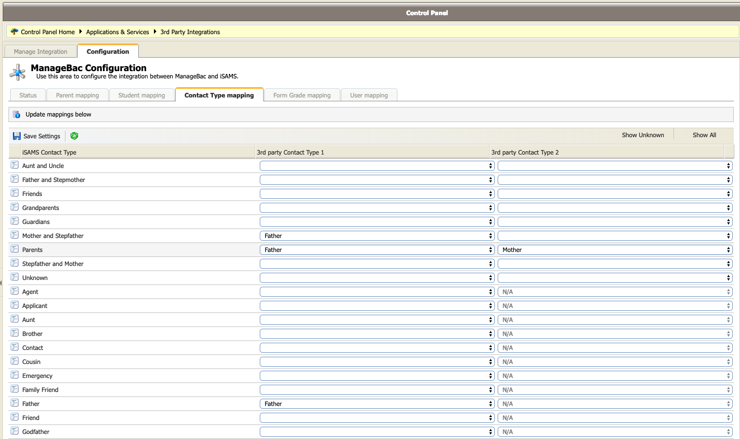Click the row icon beside Grandparents
This screenshot has width=740, height=439.
click(x=15, y=208)
